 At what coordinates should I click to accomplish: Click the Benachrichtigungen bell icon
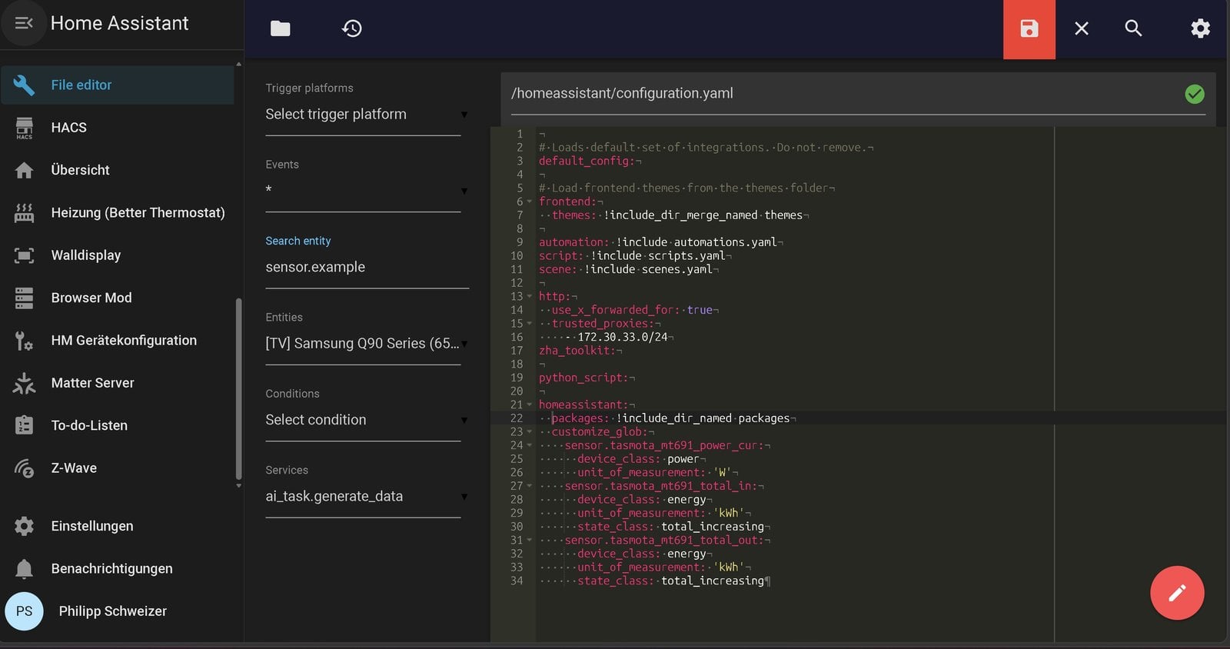click(24, 569)
